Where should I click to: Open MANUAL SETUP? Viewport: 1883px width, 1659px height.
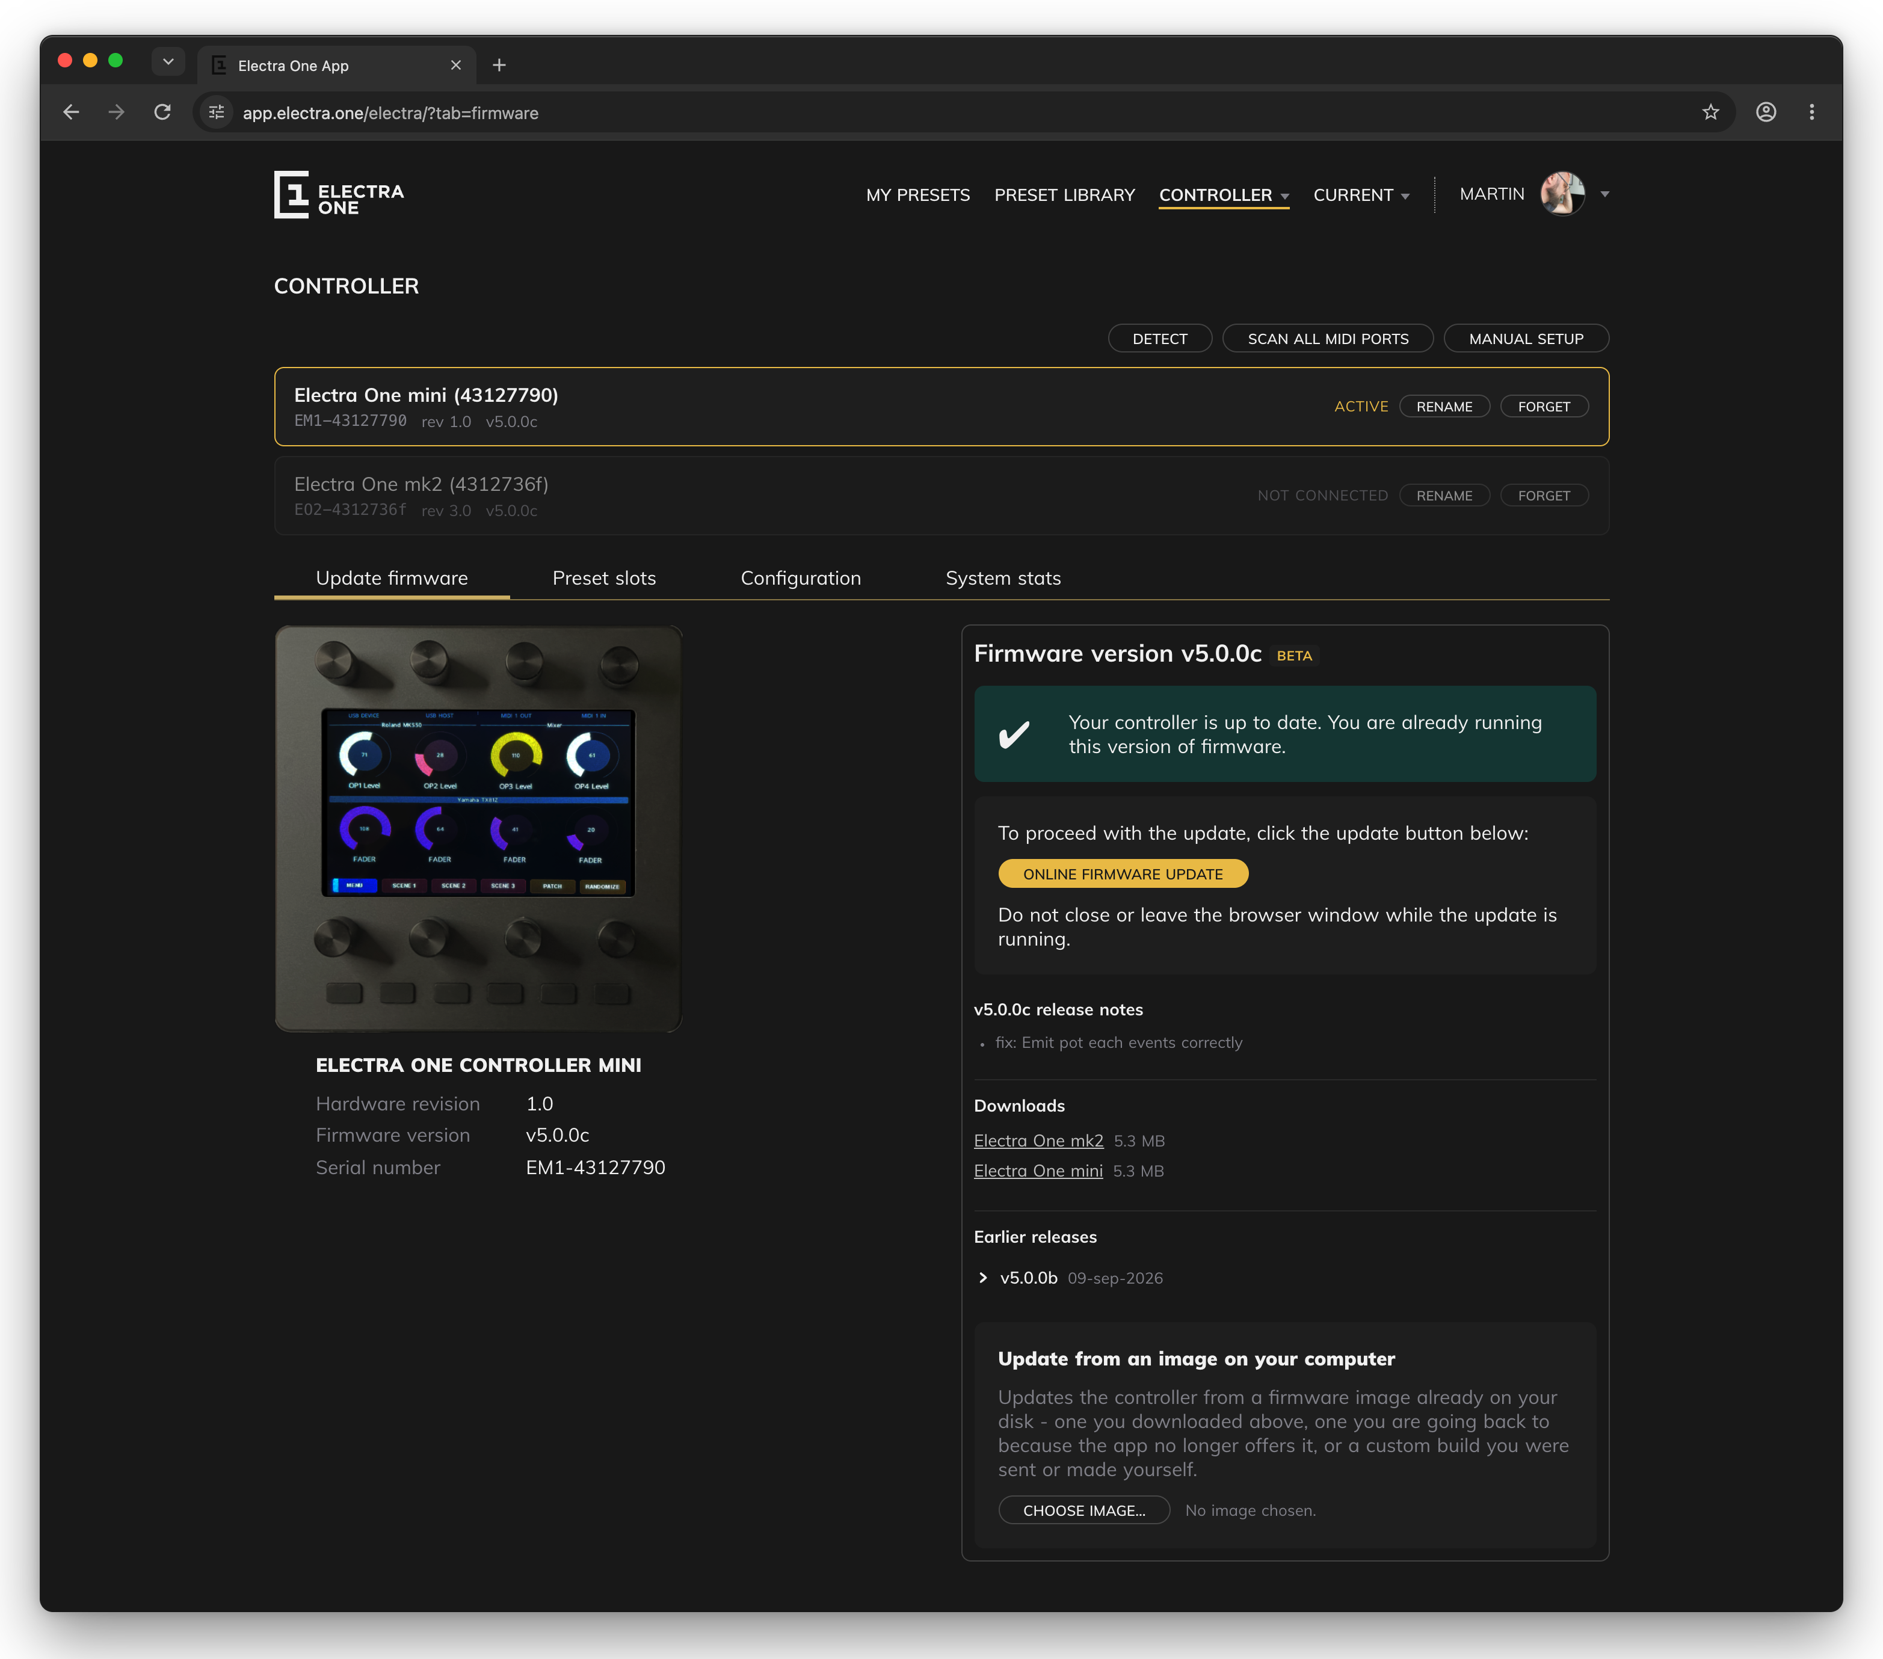pyautogui.click(x=1526, y=339)
